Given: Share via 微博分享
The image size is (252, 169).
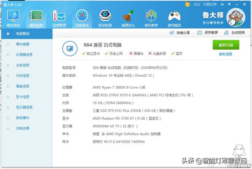Looking at the screenshot, I should click(180, 33).
